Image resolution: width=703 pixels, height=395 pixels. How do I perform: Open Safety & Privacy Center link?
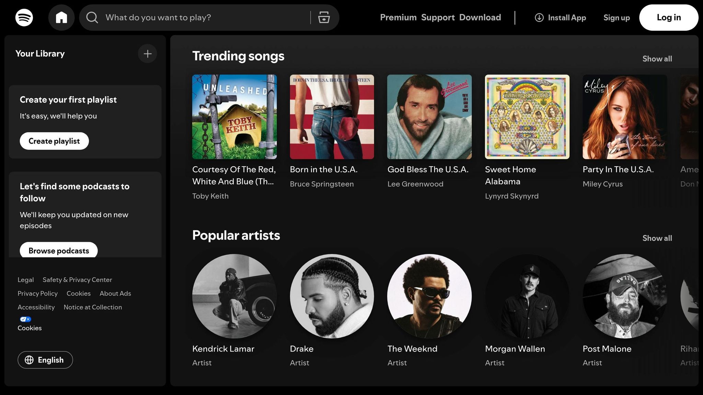77,280
